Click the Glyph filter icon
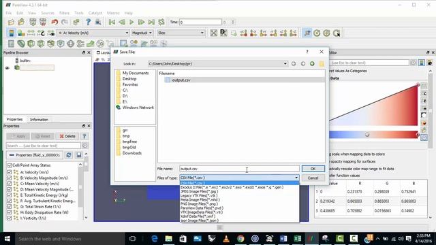This screenshot has width=436, height=245. tap(71, 44)
